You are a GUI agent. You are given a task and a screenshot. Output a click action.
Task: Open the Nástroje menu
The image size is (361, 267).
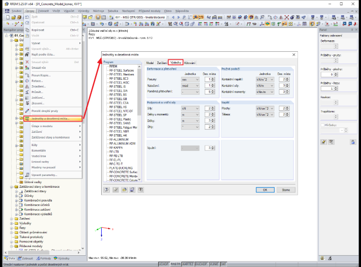pos(98,11)
